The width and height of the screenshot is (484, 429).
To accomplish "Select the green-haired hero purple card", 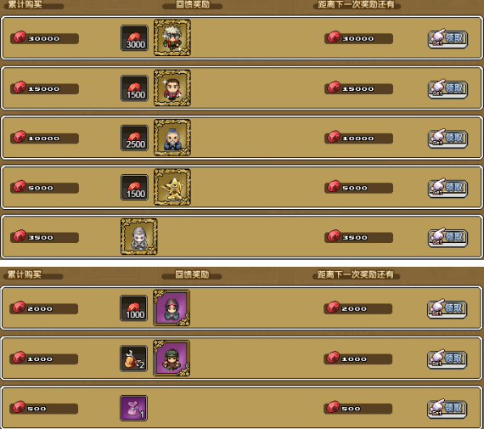I will click(x=172, y=358).
